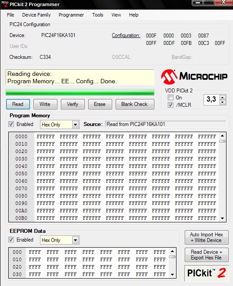The image size is (233, 286).
Task: Click Program Memory scrollbar down arrow
Action: coord(223,218)
